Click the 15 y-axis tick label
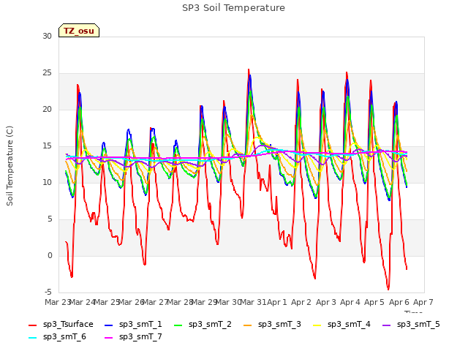Screen dimensions: 468x351 click(x=47, y=146)
